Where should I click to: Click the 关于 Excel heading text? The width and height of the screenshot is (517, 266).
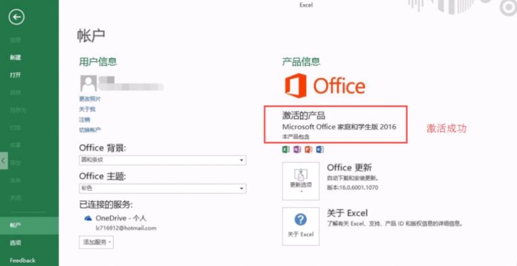[x=347, y=212]
